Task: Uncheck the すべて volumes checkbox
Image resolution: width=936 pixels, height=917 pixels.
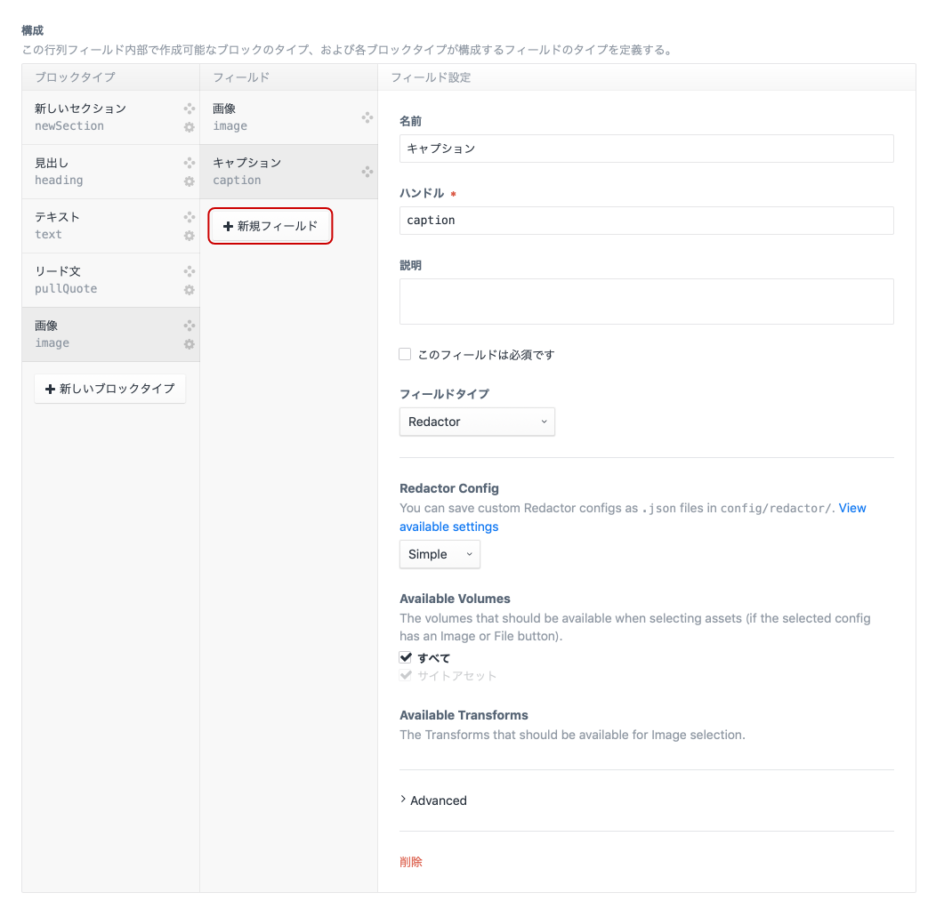Action: tap(406, 657)
